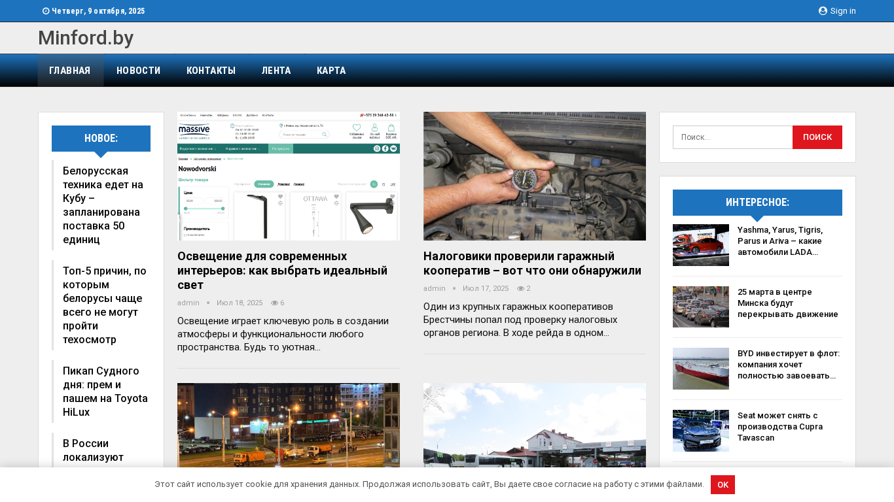Click into the Поиск search field
The width and height of the screenshot is (894, 502).
(x=732, y=137)
